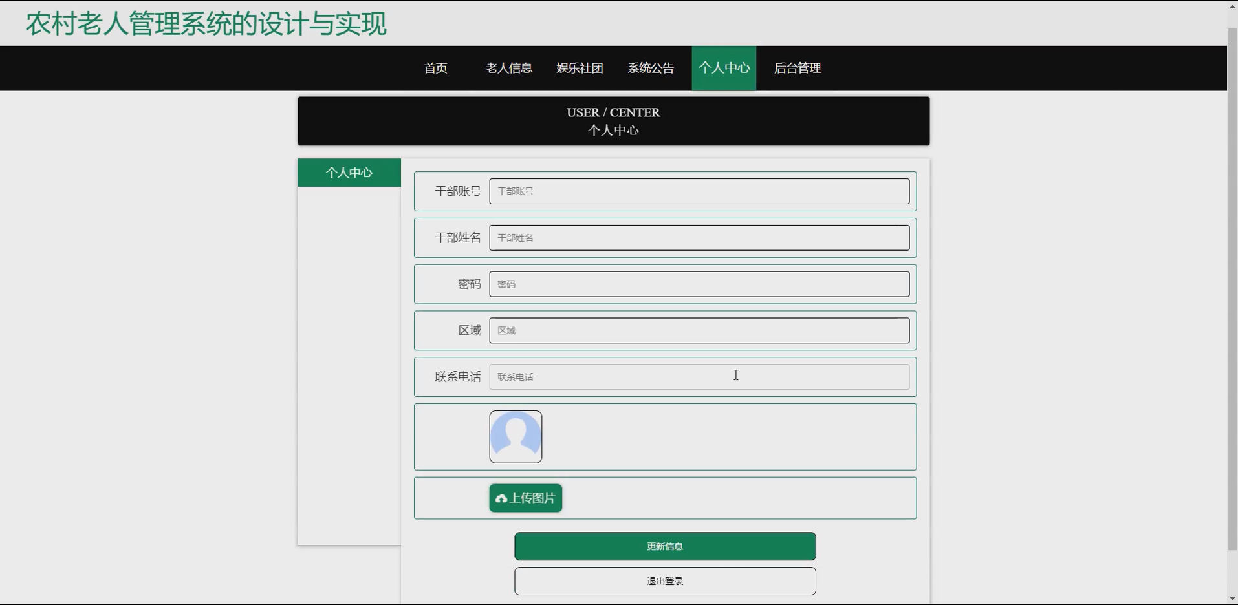Click the site title 农村老人管理系统的设计与实现
This screenshot has height=605, width=1238.
coord(206,24)
